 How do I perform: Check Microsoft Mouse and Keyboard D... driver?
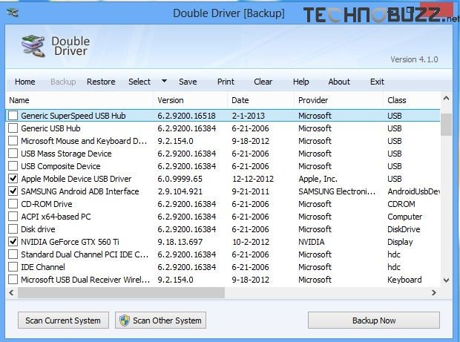click(x=13, y=141)
